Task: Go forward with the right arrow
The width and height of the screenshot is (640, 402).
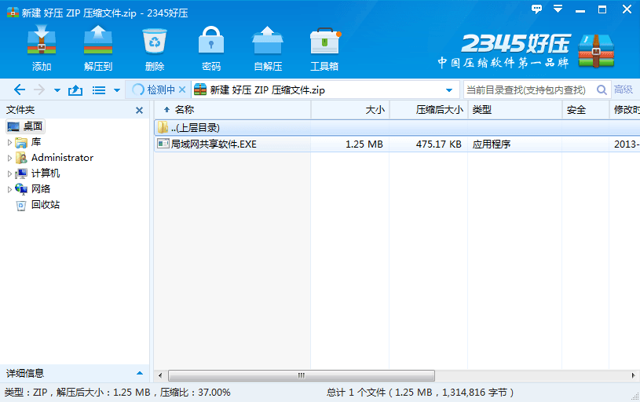Action: tap(39, 90)
